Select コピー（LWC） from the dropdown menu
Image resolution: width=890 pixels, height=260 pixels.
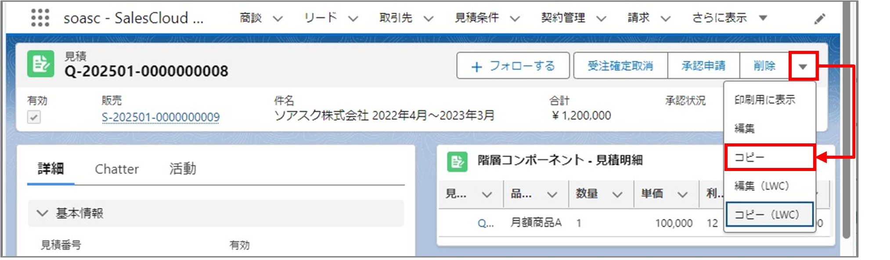point(770,214)
